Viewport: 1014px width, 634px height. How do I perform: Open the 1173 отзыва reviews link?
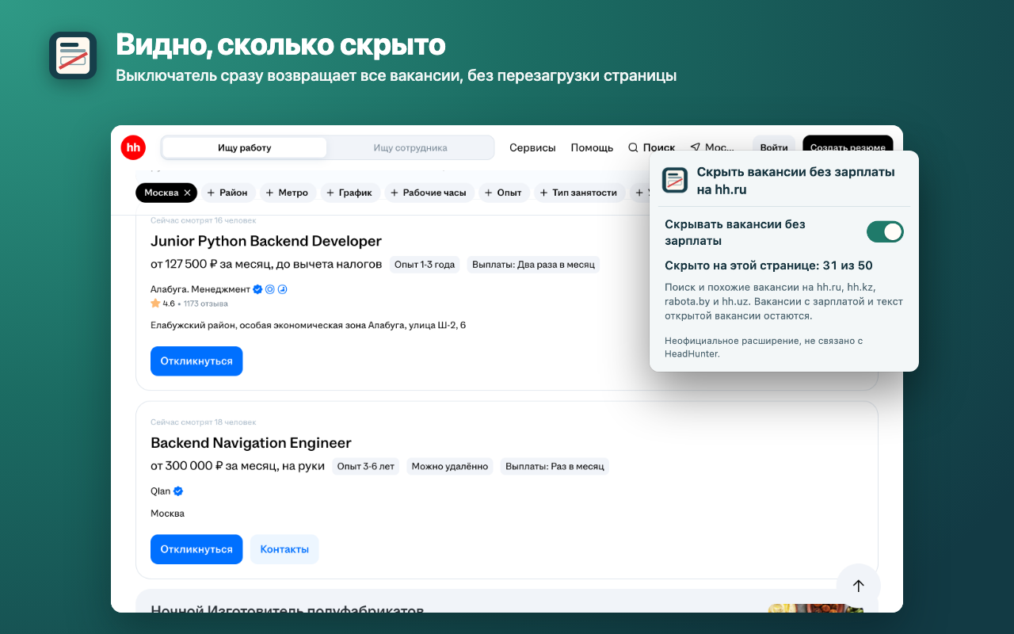point(206,304)
